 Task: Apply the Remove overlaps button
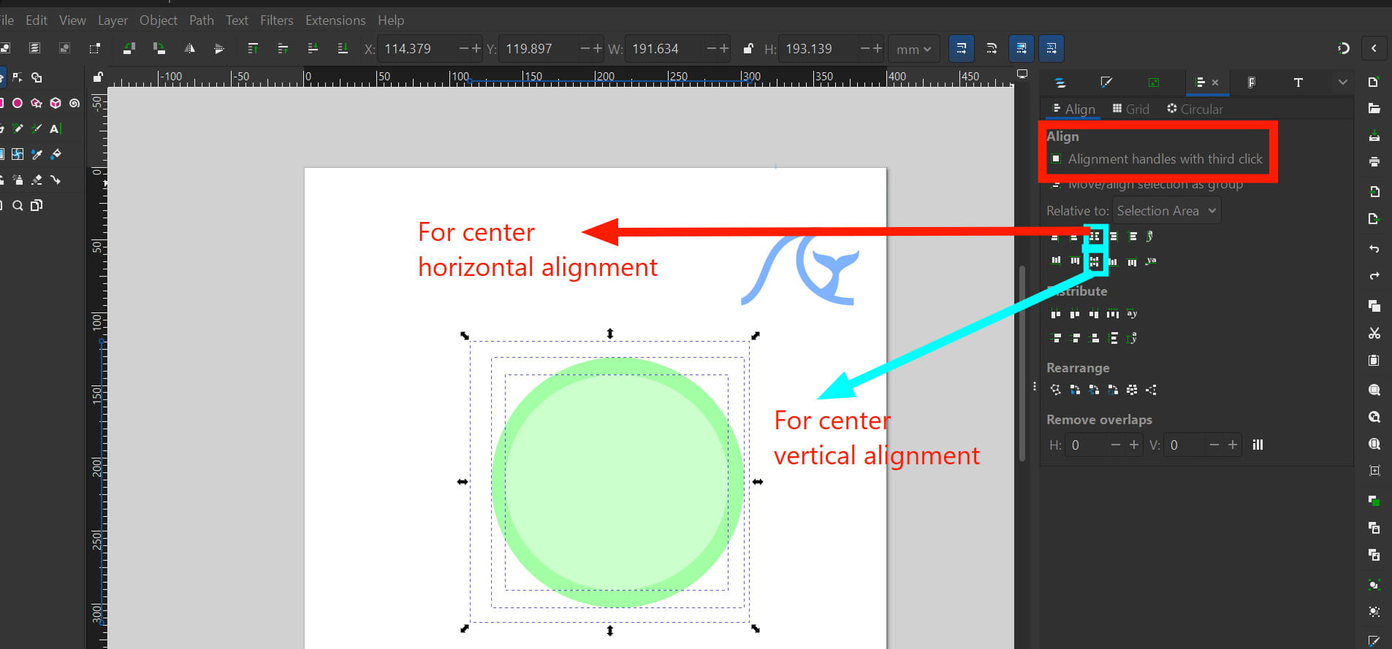[x=1258, y=445]
